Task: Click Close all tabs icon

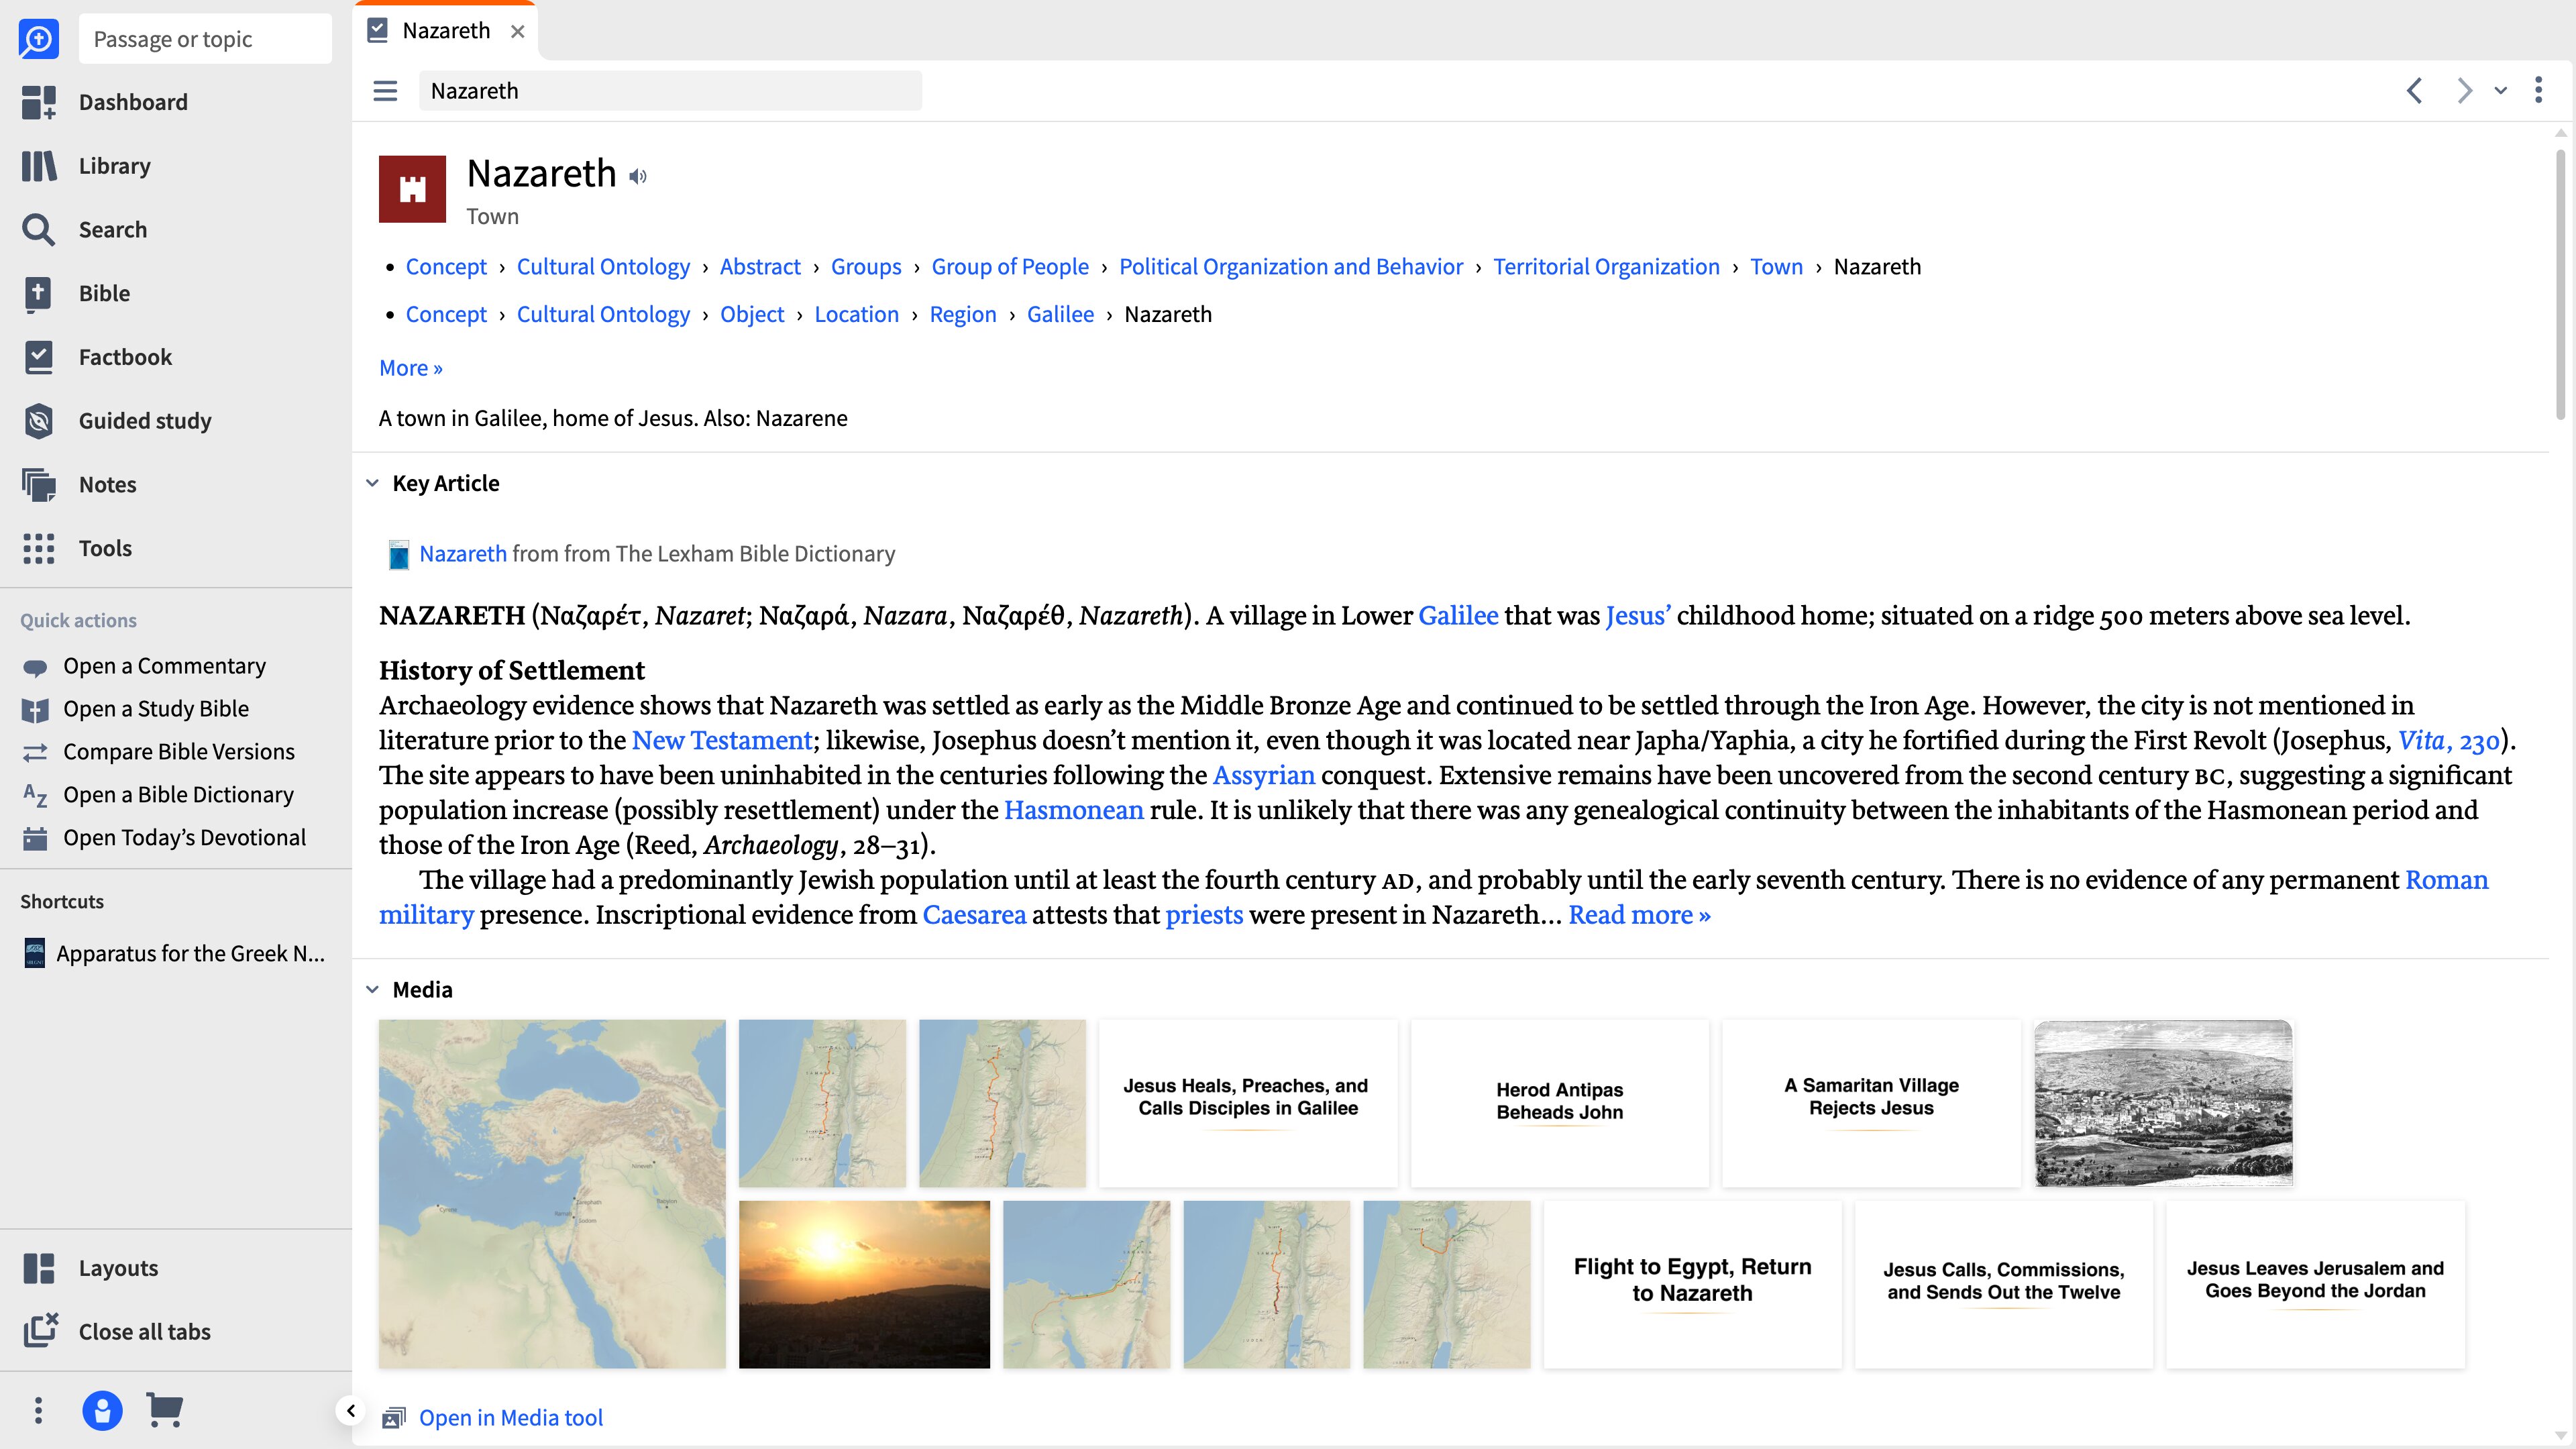Action: point(40,1331)
